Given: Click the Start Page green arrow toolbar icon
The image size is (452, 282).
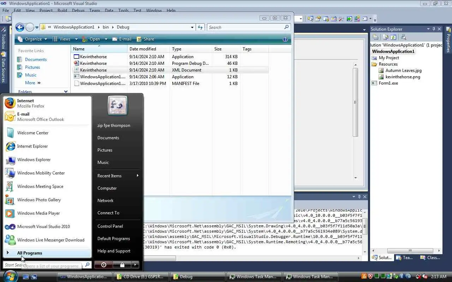Looking at the screenshot, I should click(x=349, y=19).
